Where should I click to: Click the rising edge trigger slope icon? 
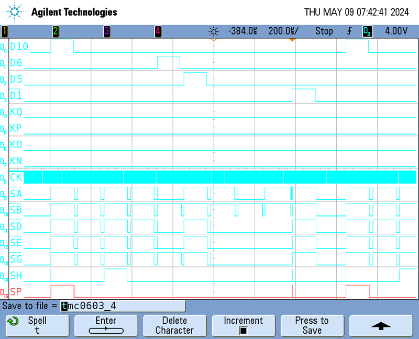(x=349, y=31)
